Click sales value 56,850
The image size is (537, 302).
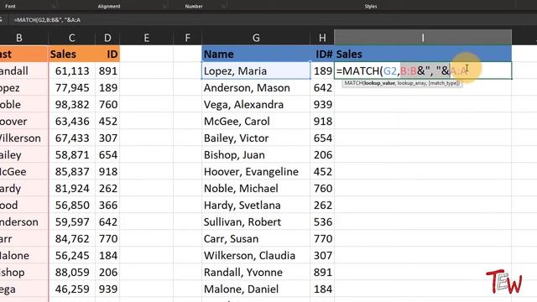72,205
